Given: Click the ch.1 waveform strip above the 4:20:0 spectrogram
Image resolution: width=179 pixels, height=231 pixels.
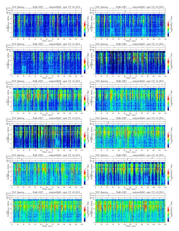Looking at the screenshot, I should click(x=47, y=159).
